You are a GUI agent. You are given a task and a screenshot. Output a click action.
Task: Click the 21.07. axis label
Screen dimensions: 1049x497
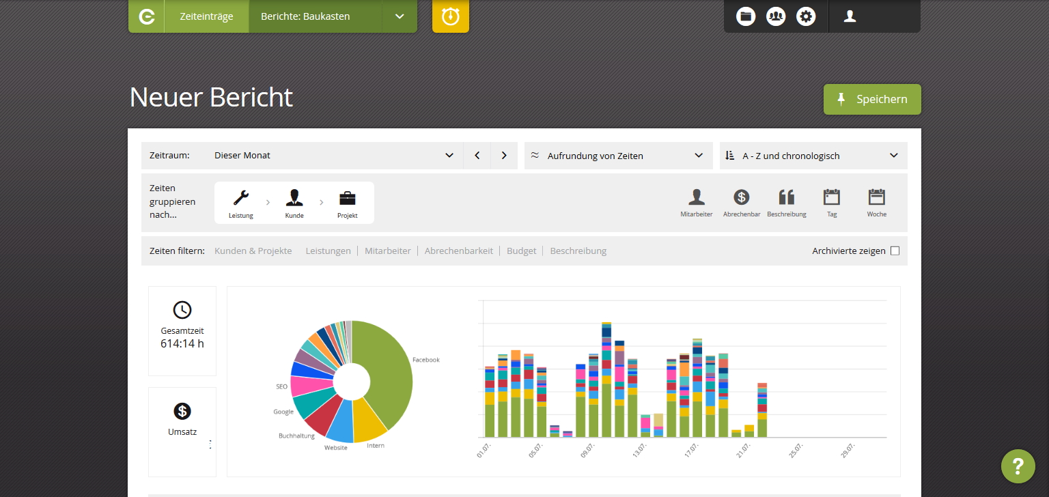coord(744,451)
